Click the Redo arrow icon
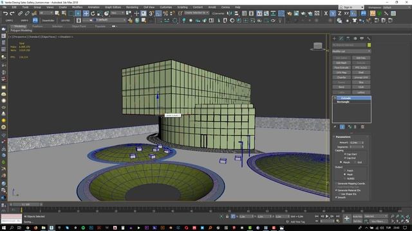The width and height of the screenshot is (412, 231). tap(12, 13)
